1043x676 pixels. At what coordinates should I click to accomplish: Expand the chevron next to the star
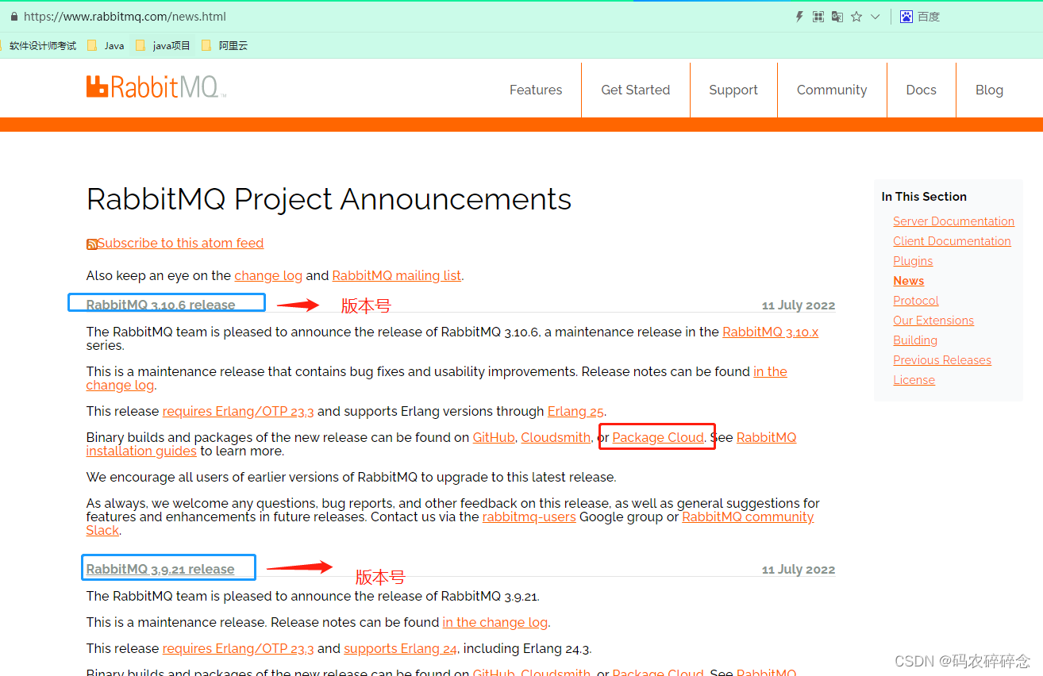click(876, 17)
